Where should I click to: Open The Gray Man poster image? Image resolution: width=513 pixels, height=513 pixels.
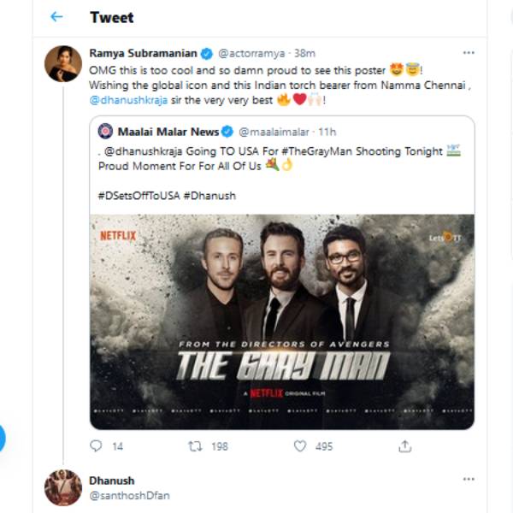point(282,321)
